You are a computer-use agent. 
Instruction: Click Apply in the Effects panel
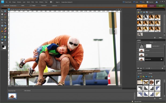(x=160, y=38)
